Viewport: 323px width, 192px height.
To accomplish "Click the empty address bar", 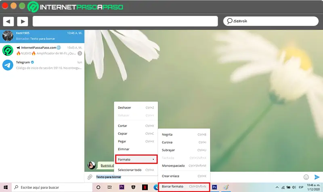I will coord(125,21).
